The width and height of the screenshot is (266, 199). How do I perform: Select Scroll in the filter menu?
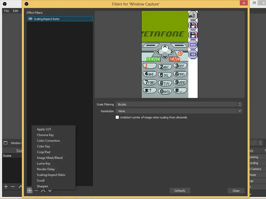pyautogui.click(x=41, y=181)
